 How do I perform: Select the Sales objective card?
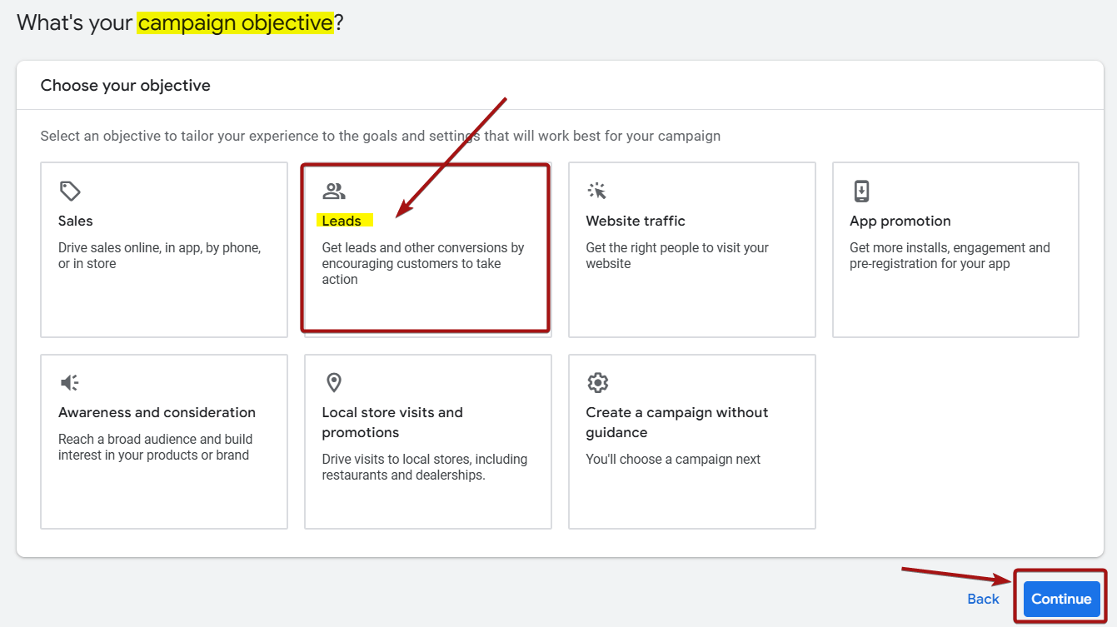tap(163, 249)
